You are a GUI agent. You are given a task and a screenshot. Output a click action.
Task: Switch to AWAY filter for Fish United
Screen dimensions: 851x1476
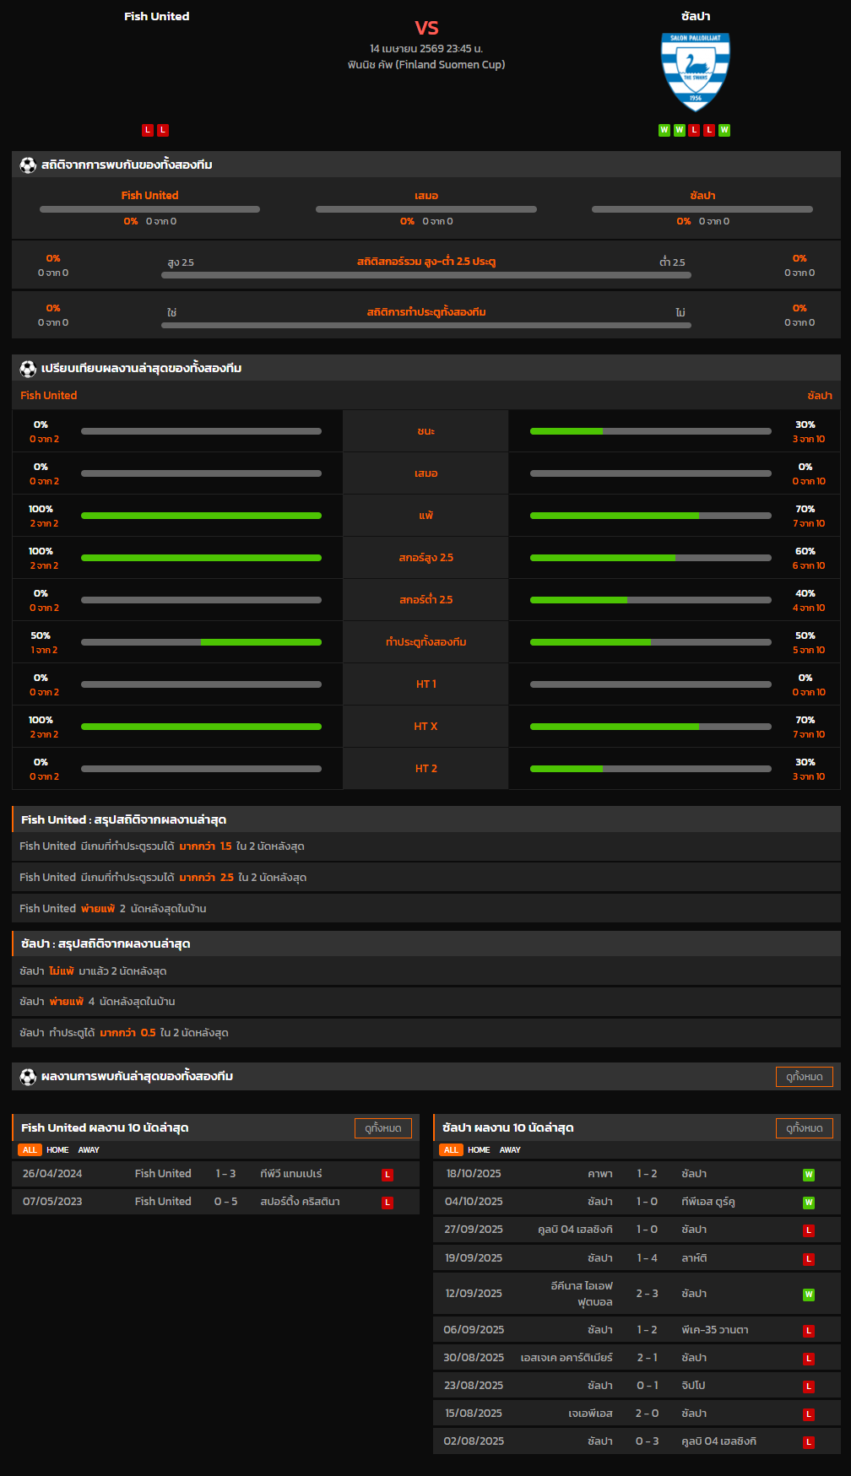[89, 1149]
